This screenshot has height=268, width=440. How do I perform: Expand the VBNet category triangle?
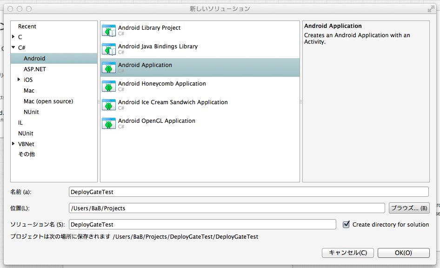click(x=13, y=144)
